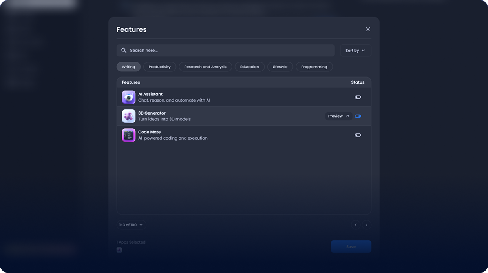Click the Code Mate app icon
Screen dimensions: 488x273
coord(128,135)
